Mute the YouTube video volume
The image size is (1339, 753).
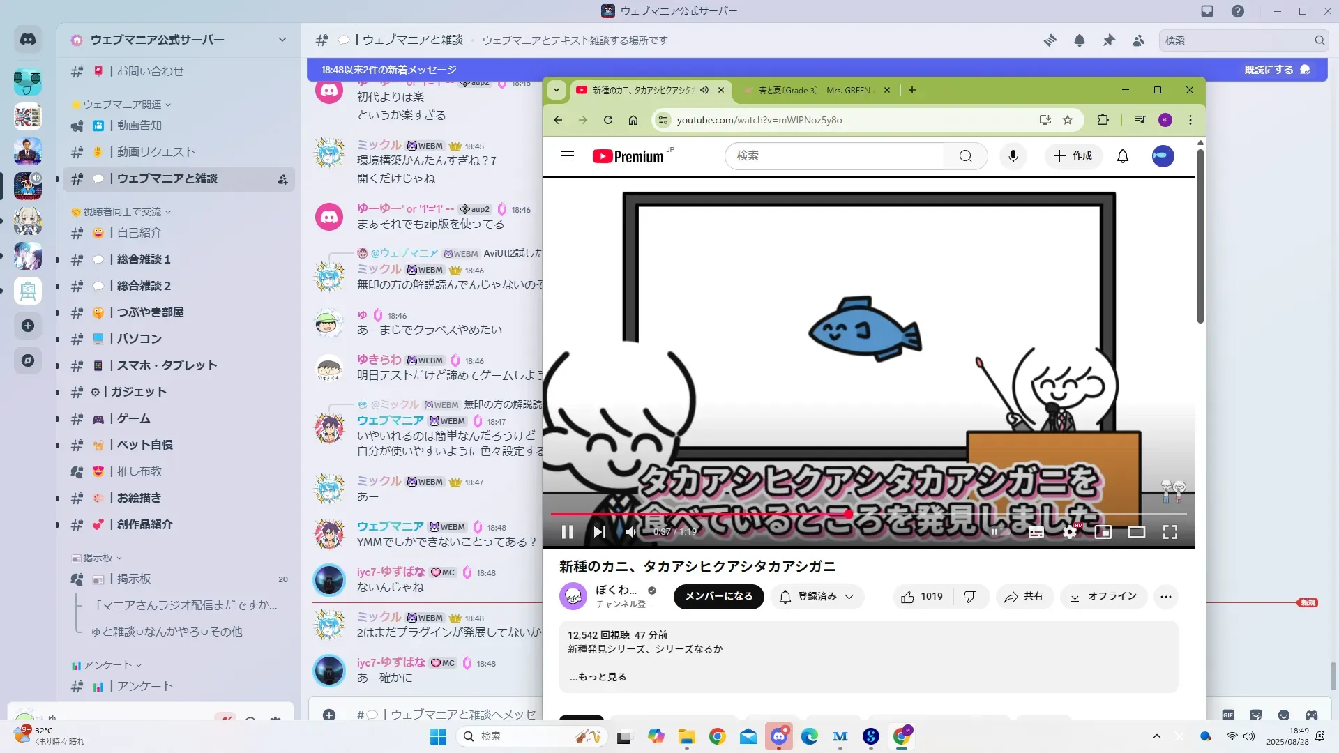[631, 532]
